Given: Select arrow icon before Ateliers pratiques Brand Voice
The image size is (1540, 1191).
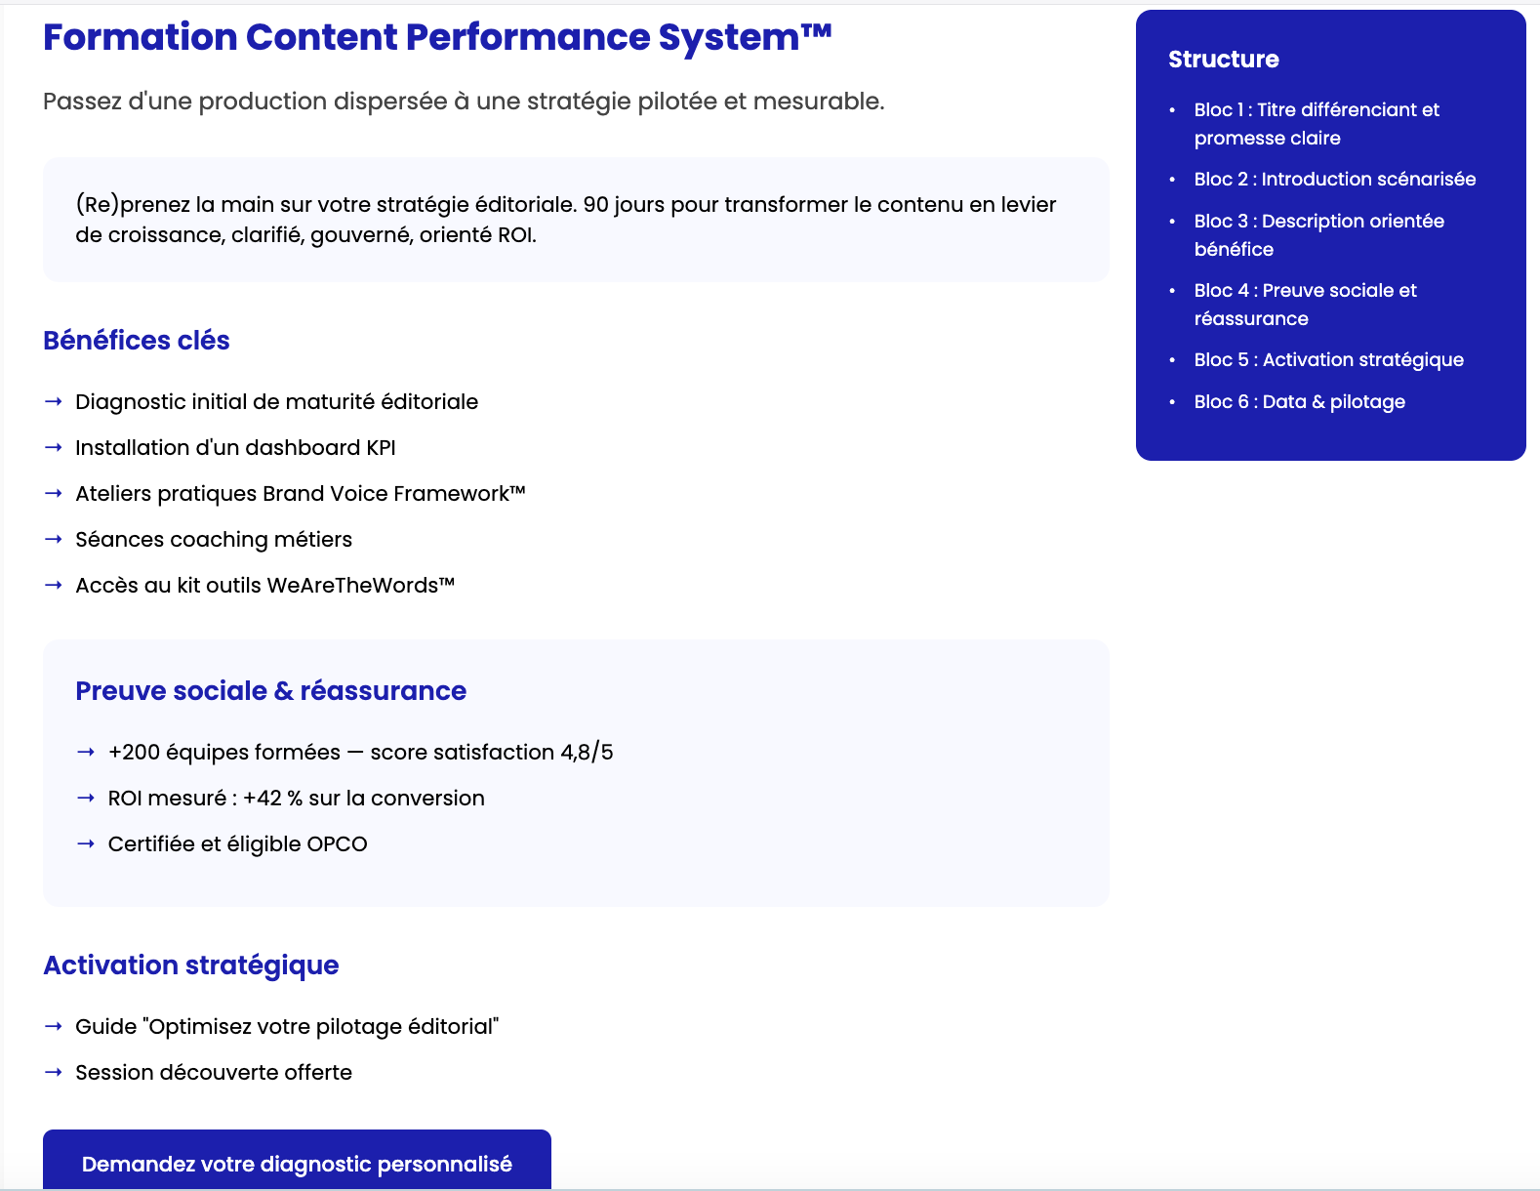Looking at the screenshot, I should 54,494.
